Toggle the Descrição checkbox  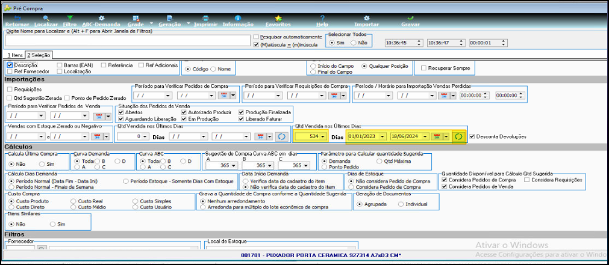[10, 65]
